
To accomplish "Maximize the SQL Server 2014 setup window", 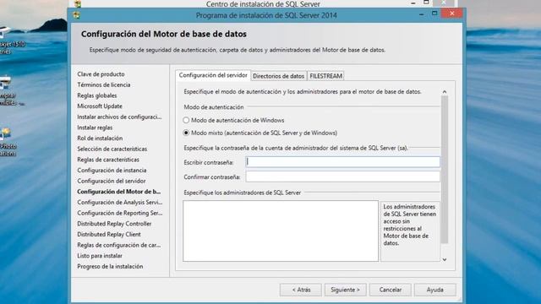I will point(434,14).
